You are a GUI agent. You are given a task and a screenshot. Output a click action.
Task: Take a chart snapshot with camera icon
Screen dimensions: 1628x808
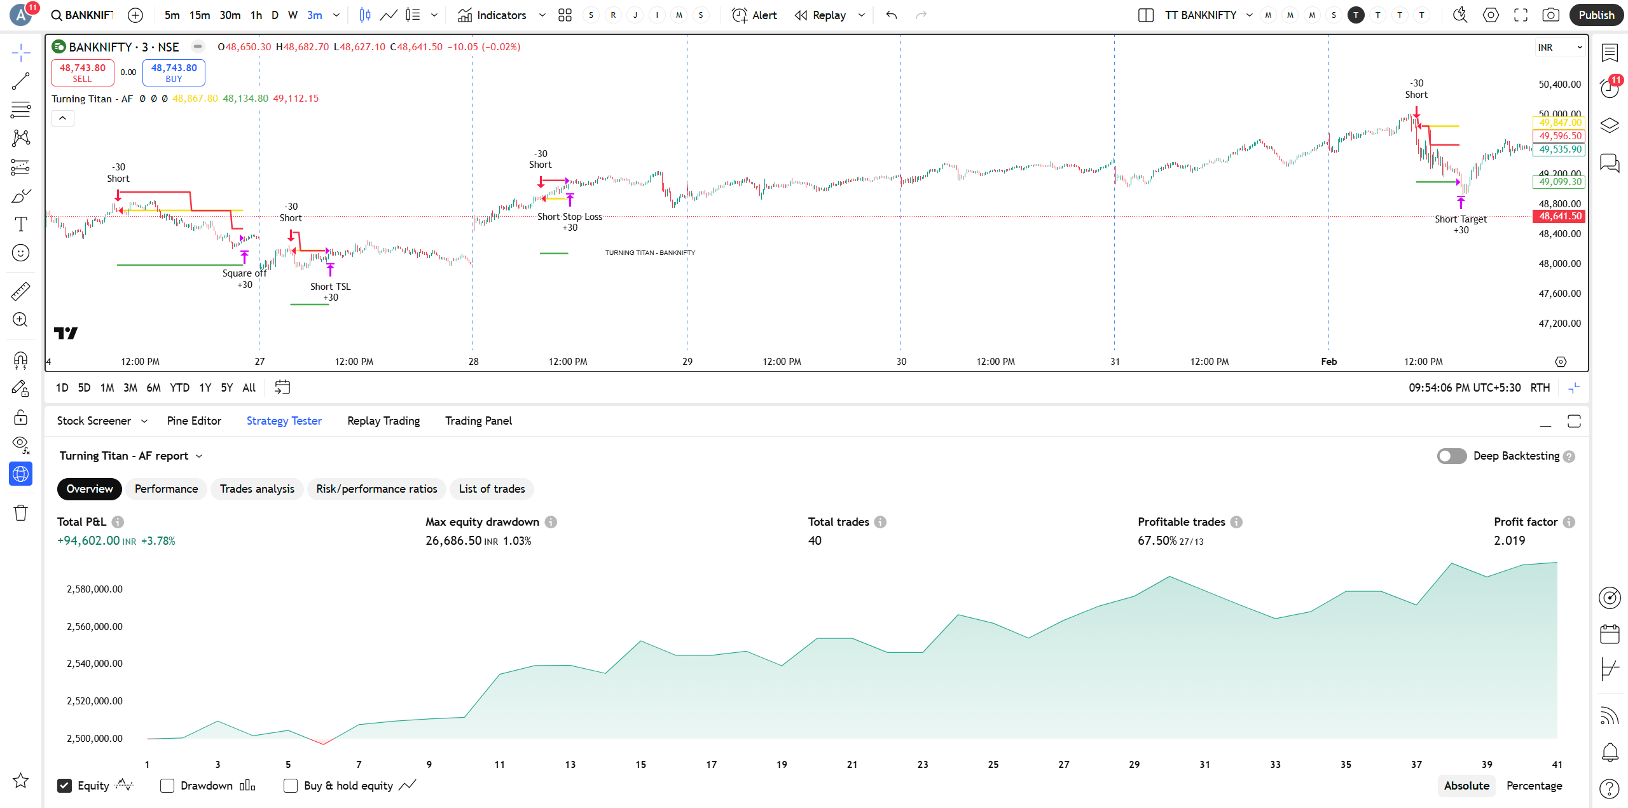(1551, 15)
